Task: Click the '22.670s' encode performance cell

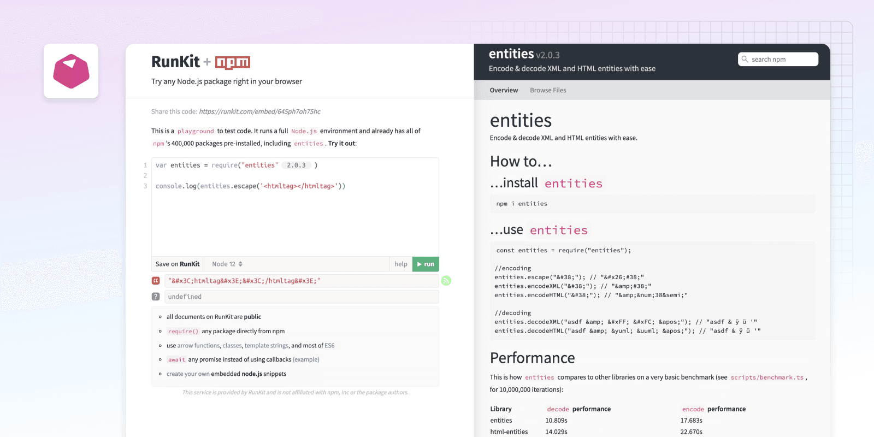Action: pyautogui.click(x=691, y=432)
